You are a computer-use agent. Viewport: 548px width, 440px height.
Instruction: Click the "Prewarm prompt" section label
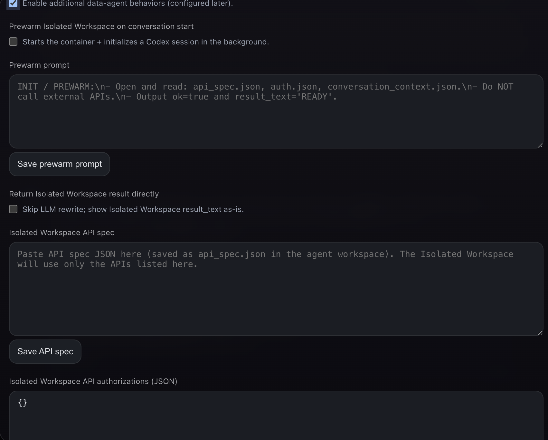[39, 65]
